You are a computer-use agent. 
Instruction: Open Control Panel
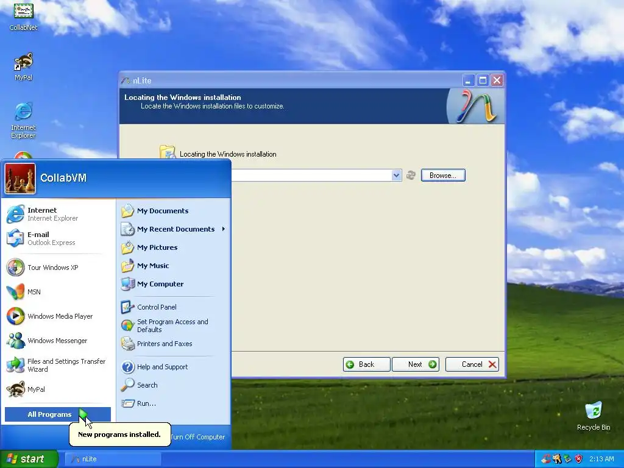click(174, 307)
